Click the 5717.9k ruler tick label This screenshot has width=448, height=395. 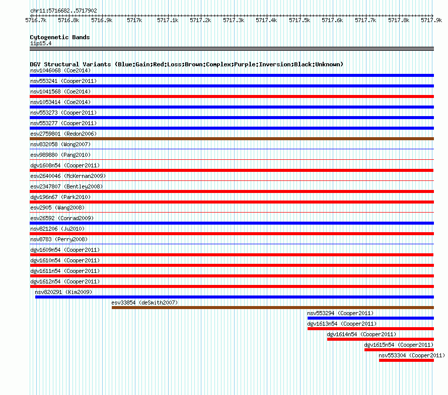pos(431,20)
